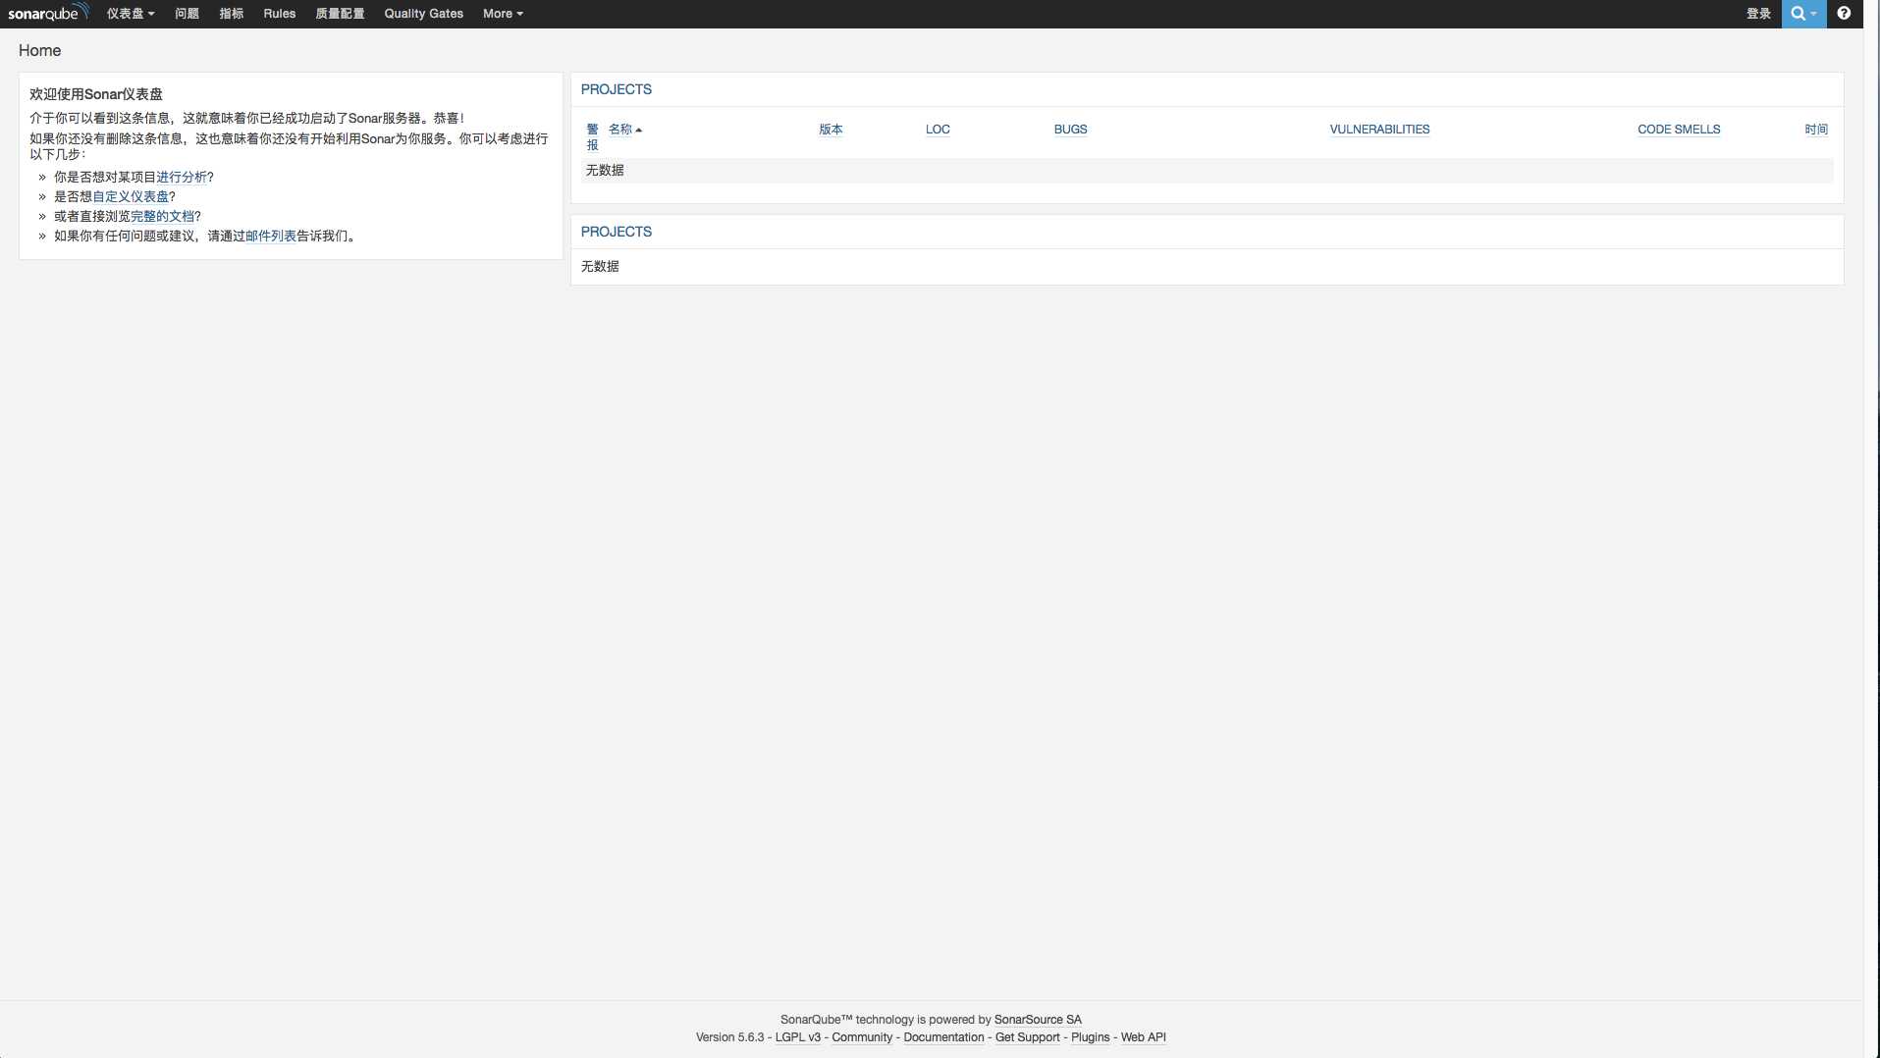Image resolution: width=1880 pixels, height=1058 pixels.
Task: Open the 邮件列表 link
Action: tap(271, 236)
